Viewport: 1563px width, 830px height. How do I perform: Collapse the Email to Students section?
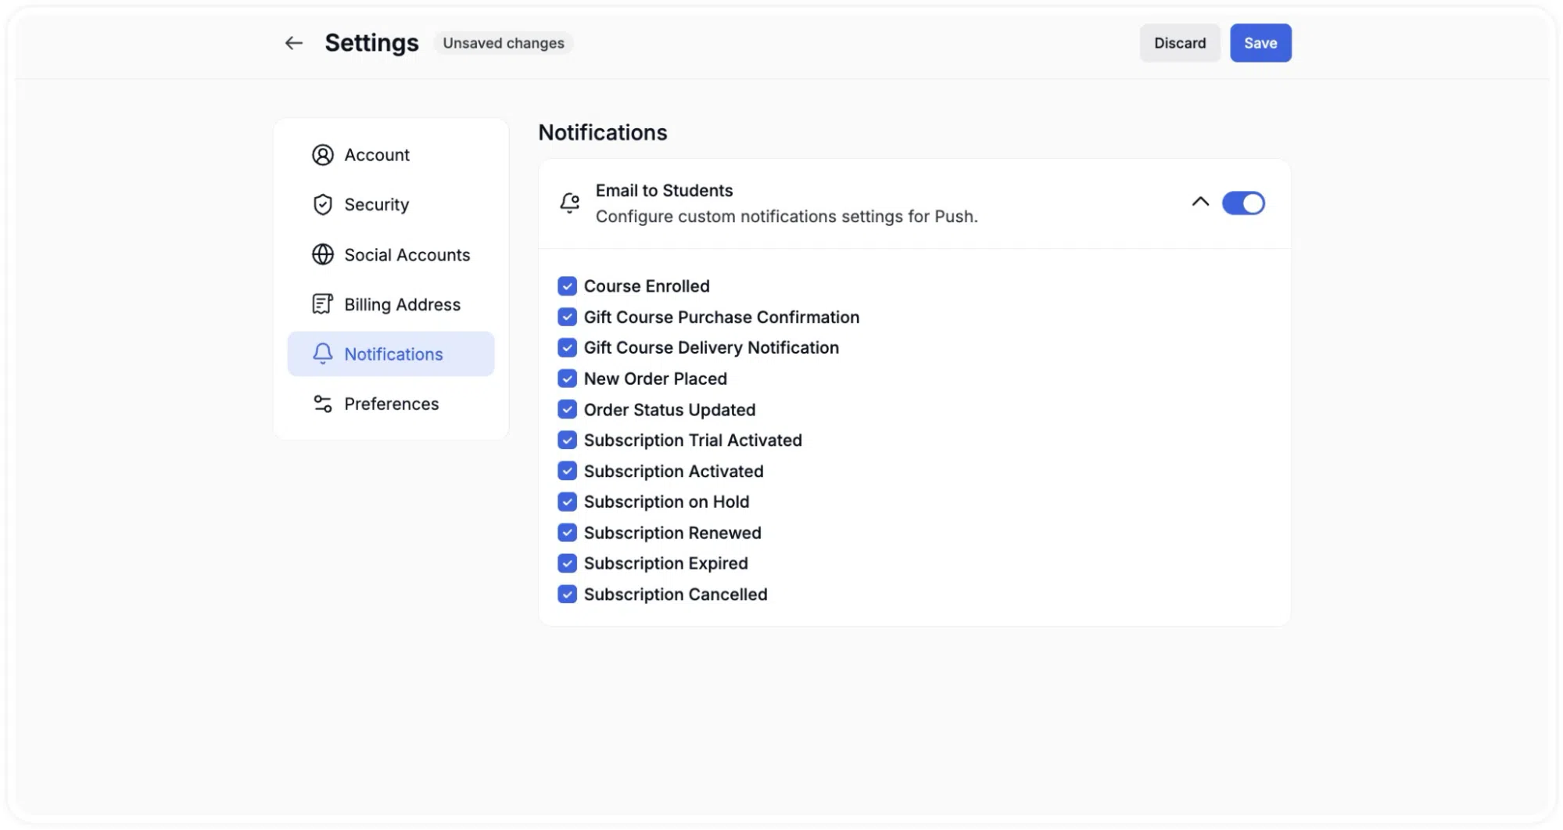[1200, 202]
